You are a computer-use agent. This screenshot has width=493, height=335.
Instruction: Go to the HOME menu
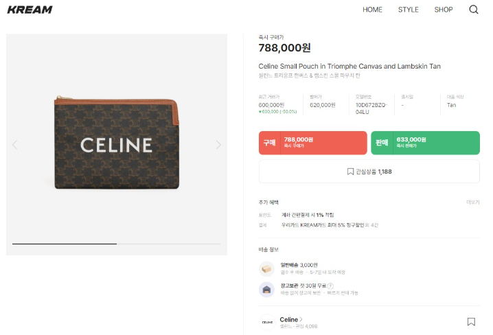point(372,10)
